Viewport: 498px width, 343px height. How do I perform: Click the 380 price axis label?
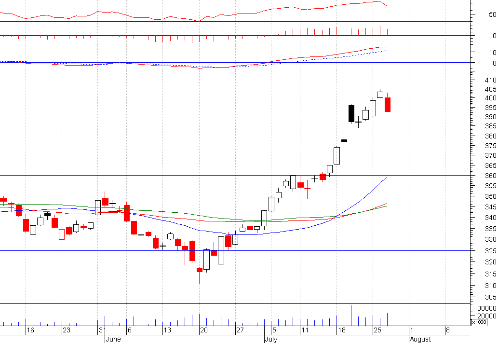click(491, 136)
